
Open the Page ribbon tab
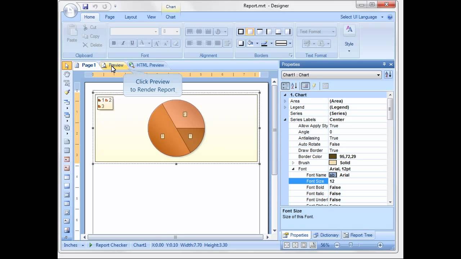[x=110, y=17]
